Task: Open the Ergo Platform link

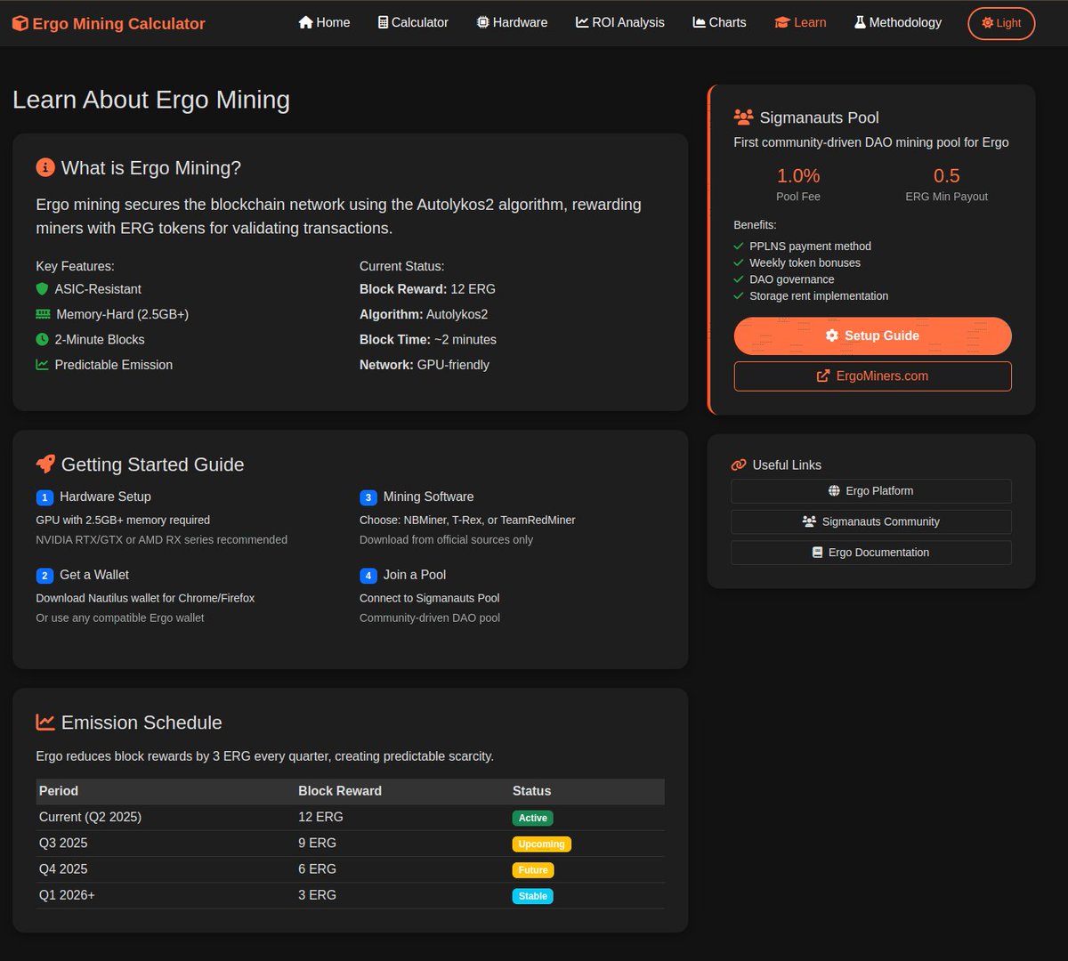Action: tap(871, 490)
